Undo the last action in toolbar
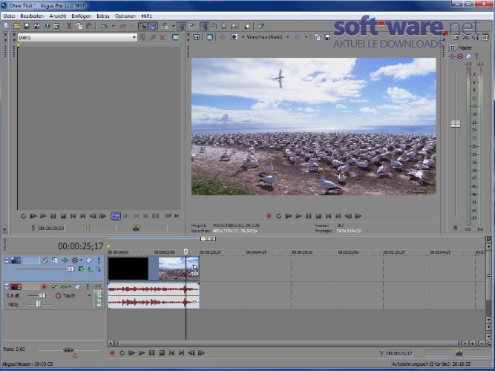Viewport: 495px width, 371px height. point(104,26)
